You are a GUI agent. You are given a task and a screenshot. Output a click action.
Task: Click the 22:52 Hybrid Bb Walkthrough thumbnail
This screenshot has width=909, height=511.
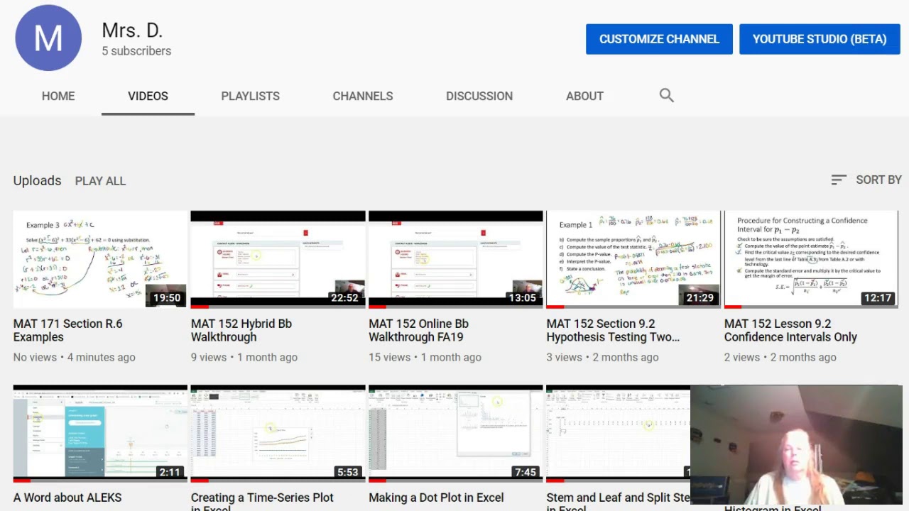point(278,259)
